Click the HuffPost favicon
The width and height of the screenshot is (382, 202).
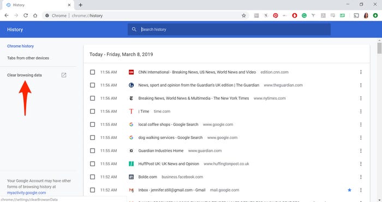tap(132, 164)
